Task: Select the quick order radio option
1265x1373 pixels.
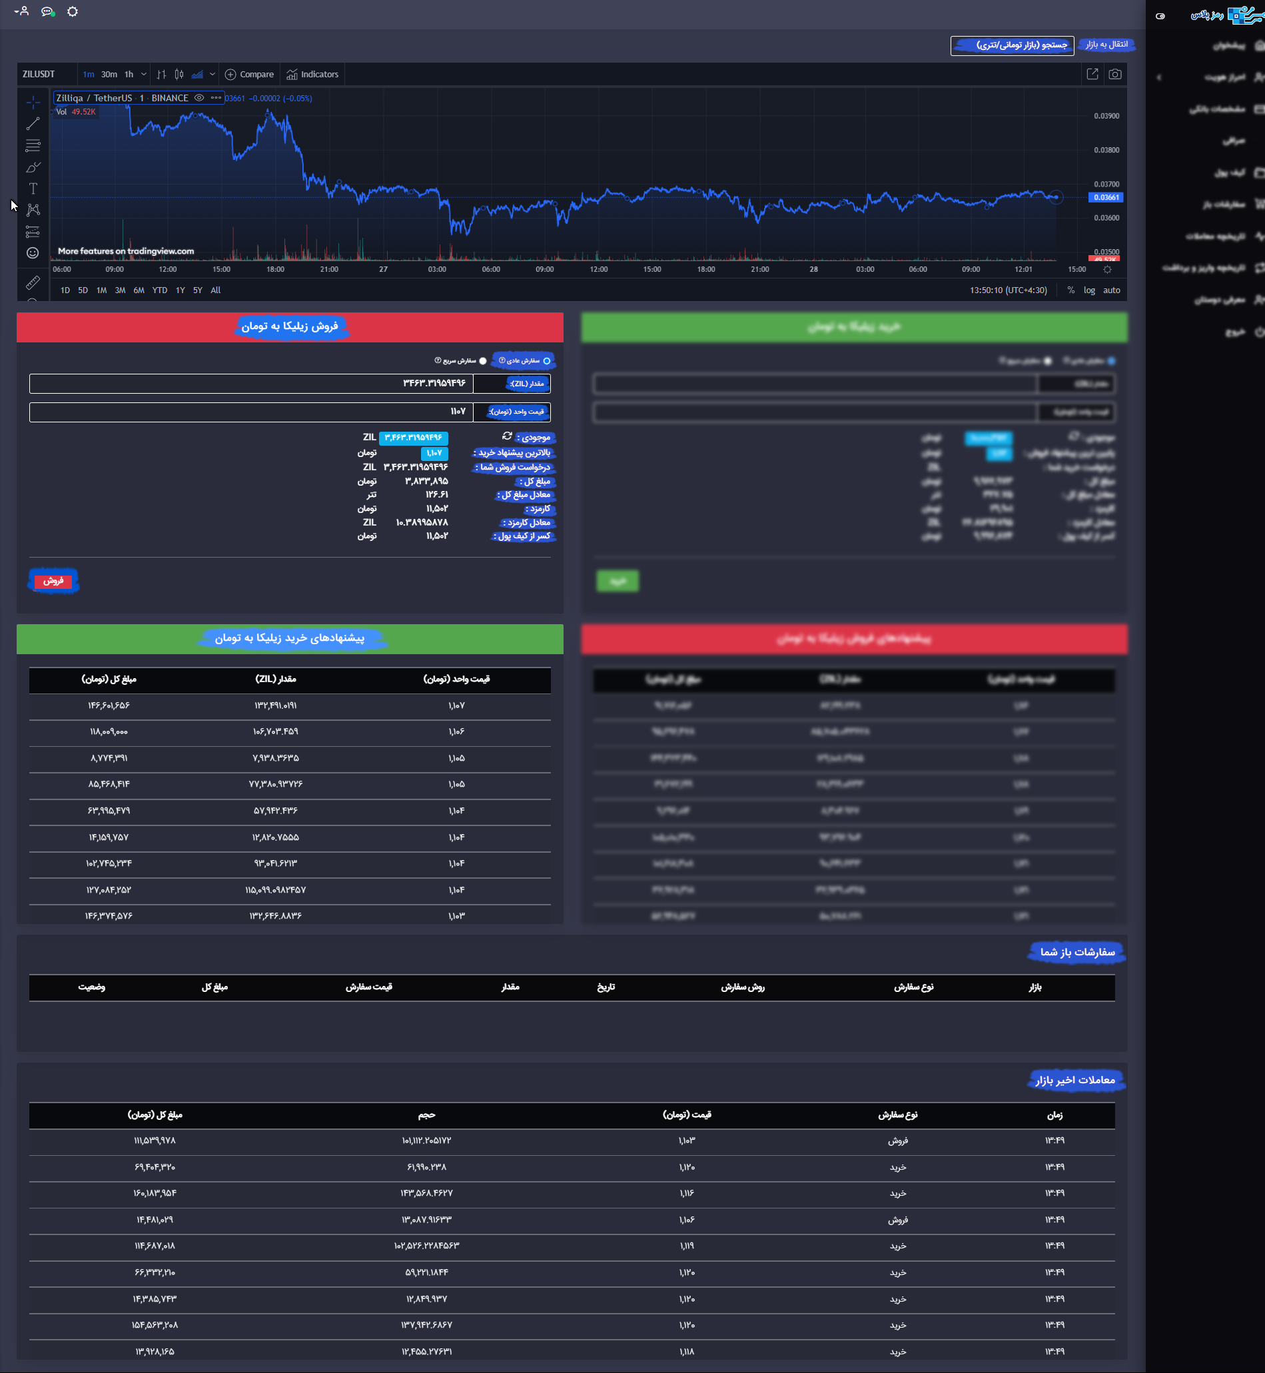Action: click(483, 360)
